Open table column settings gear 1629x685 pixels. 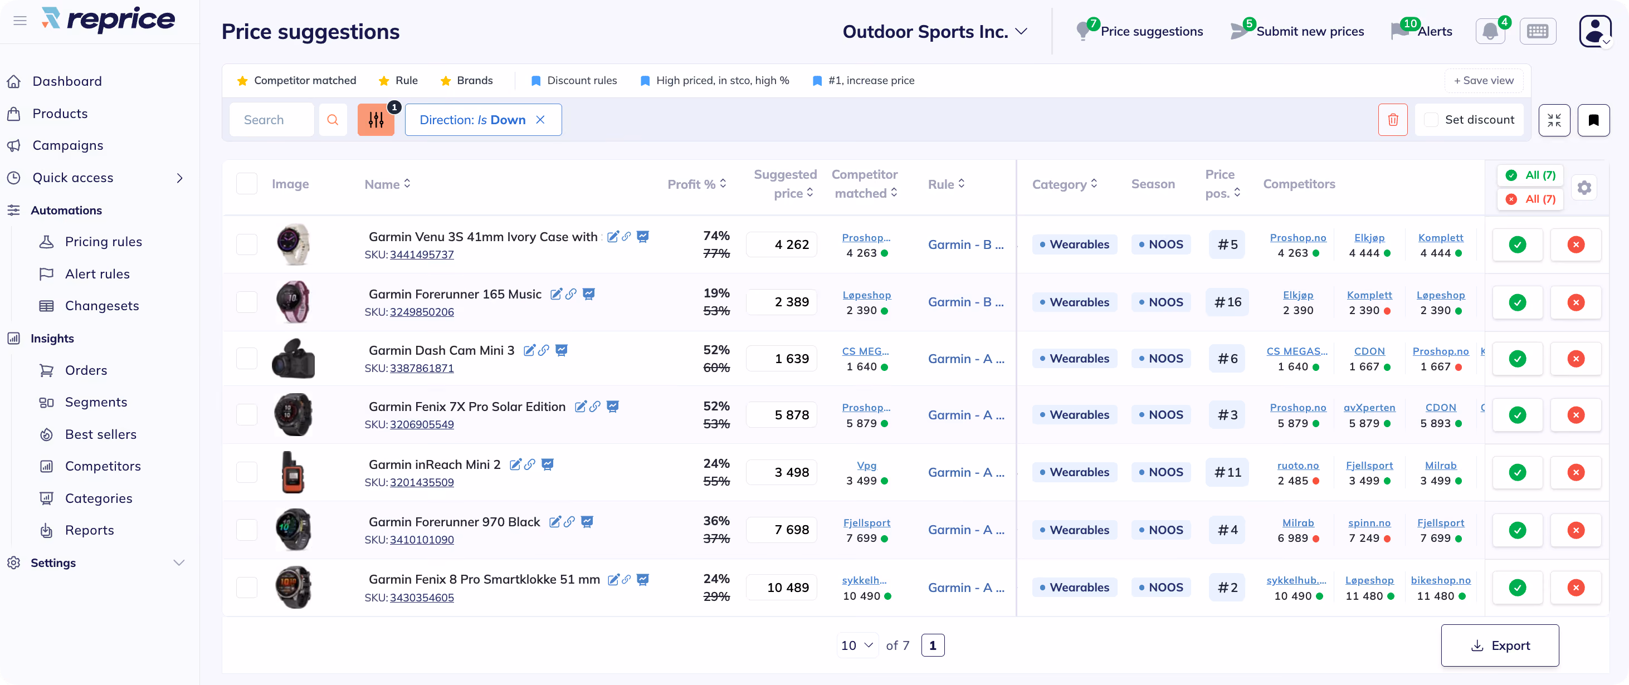pyautogui.click(x=1583, y=188)
